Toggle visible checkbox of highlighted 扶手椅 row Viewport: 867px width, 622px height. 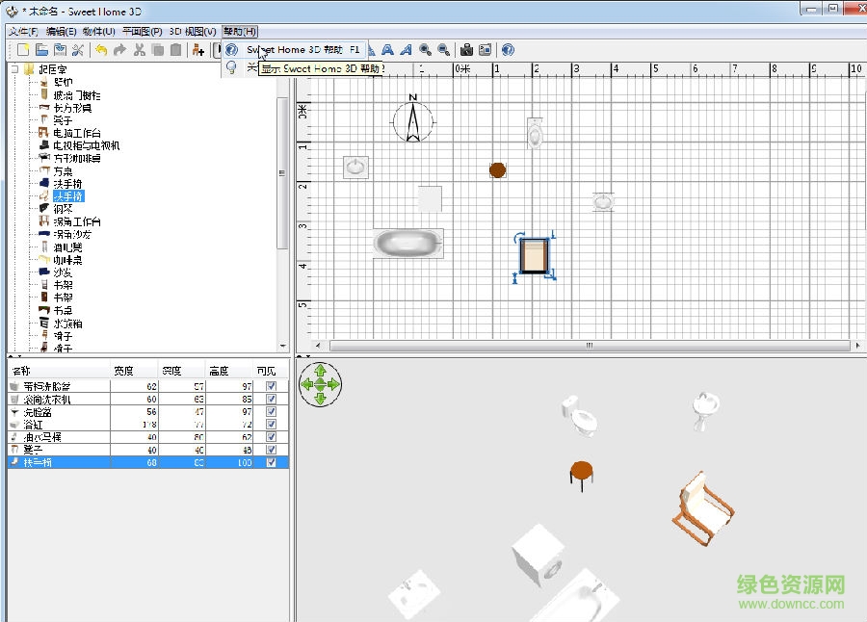(271, 462)
